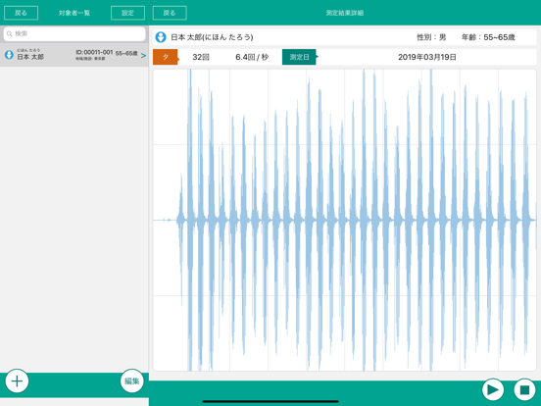Stop the audio playback
The image size is (541, 406).
[524, 389]
